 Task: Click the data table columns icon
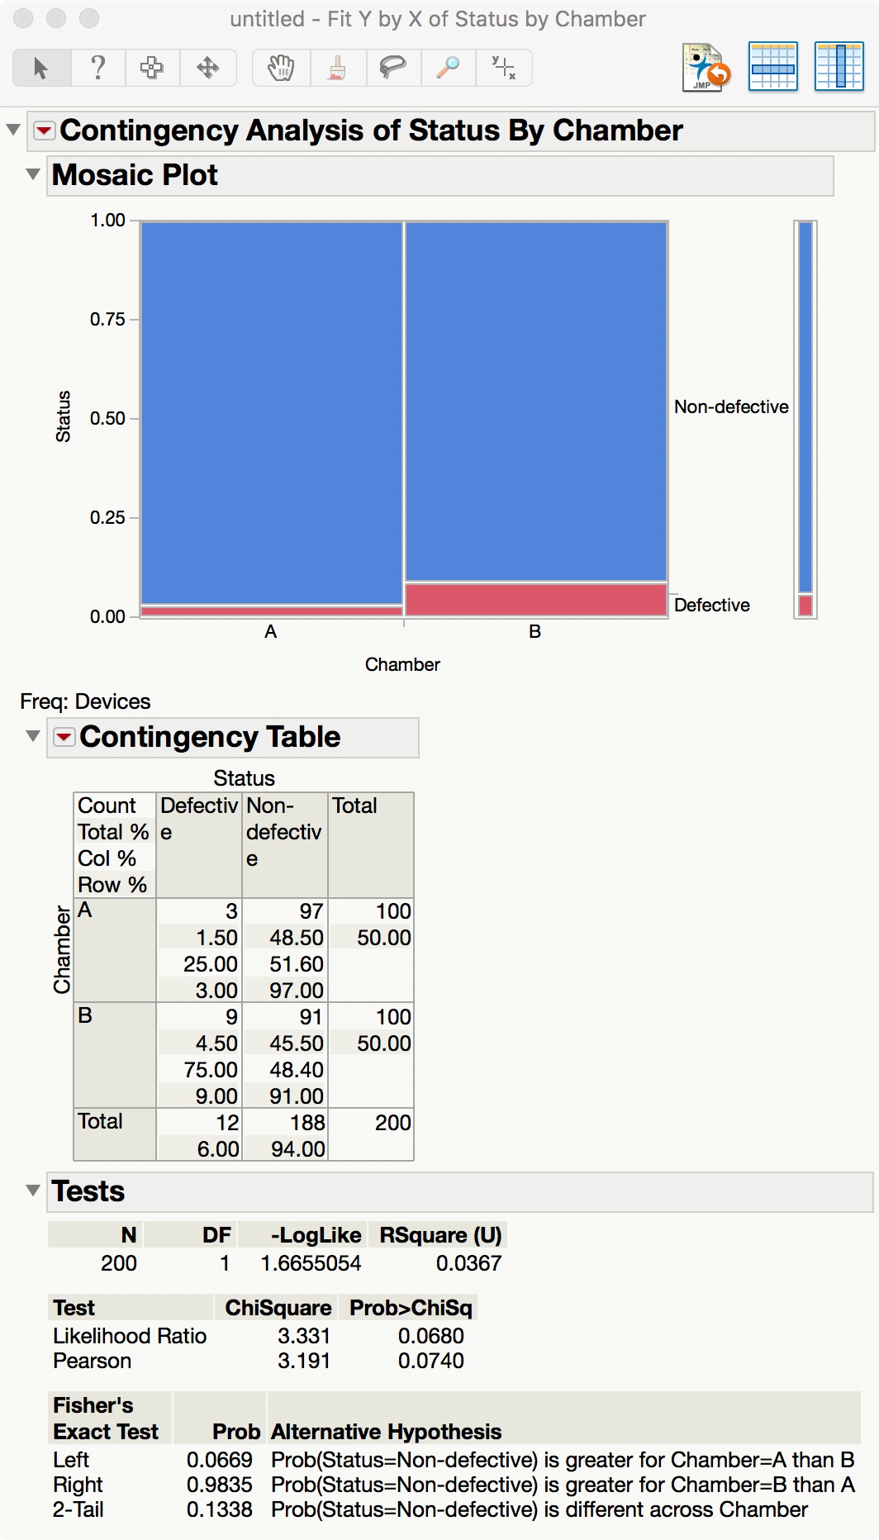point(839,67)
